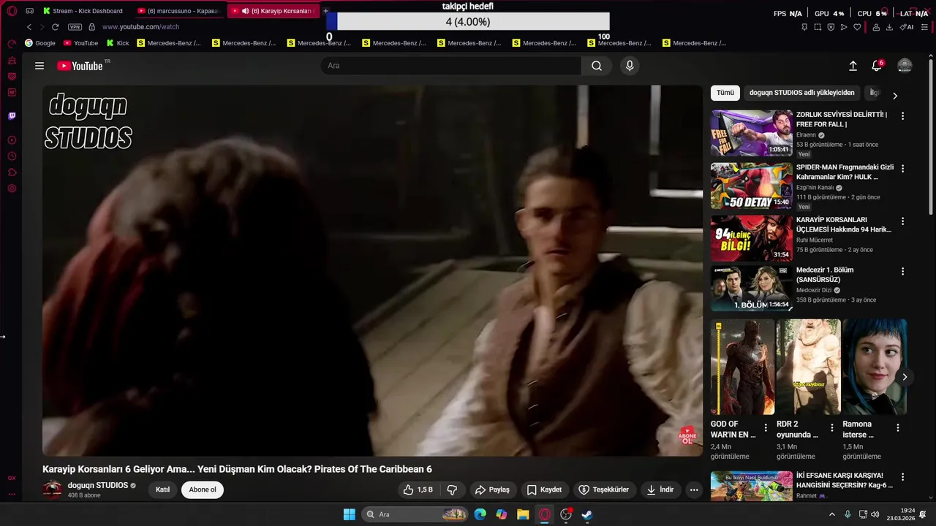Click the Katıl join button
The image size is (936, 526).
coord(162,489)
